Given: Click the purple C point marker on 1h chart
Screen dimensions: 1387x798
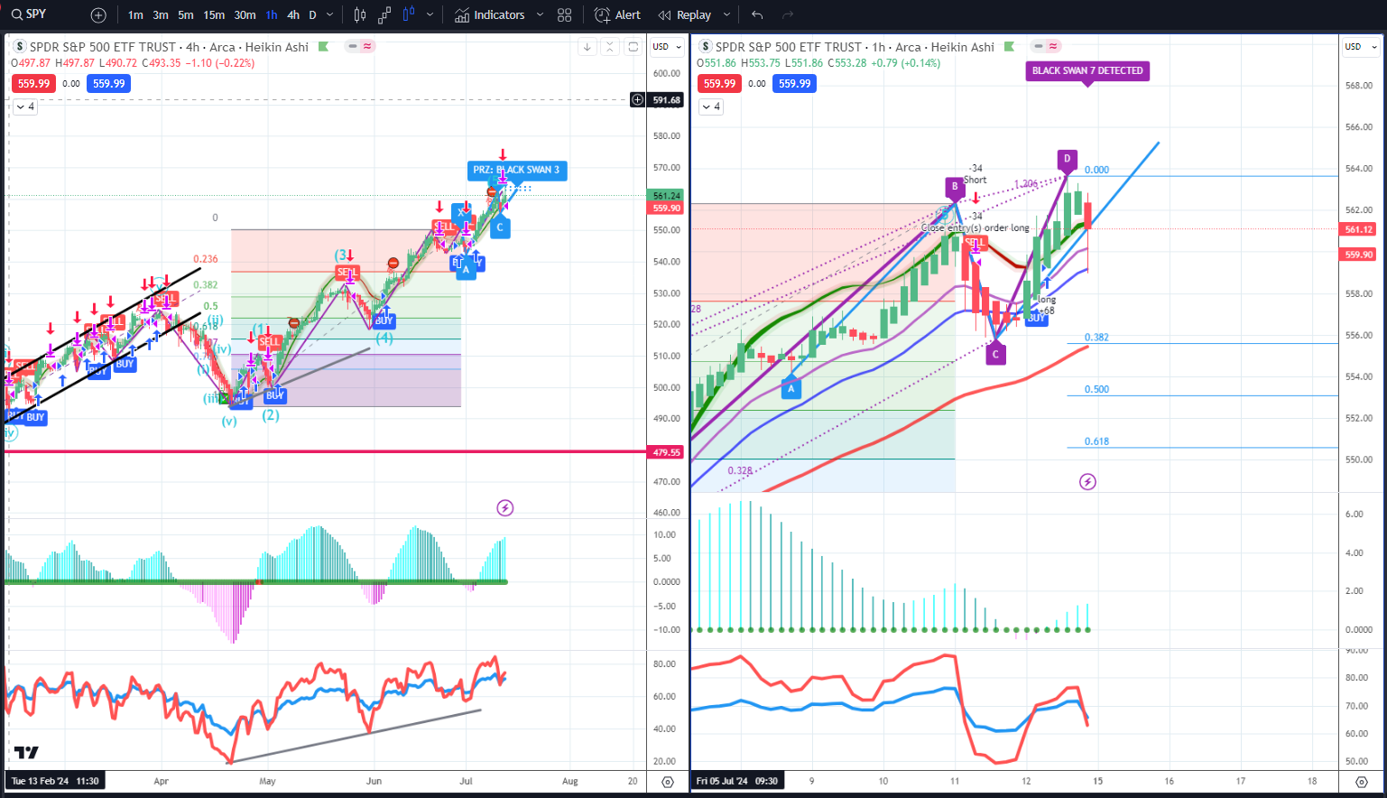Looking at the screenshot, I should 995,354.
